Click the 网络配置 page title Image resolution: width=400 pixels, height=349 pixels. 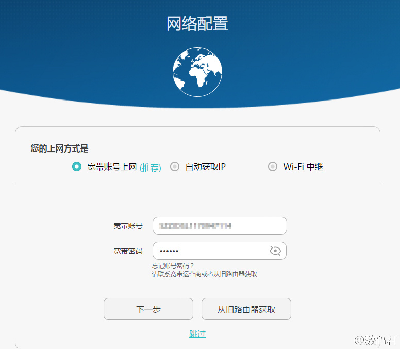(197, 24)
